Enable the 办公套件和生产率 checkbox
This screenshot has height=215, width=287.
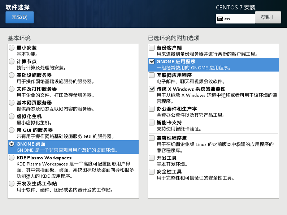152,109
